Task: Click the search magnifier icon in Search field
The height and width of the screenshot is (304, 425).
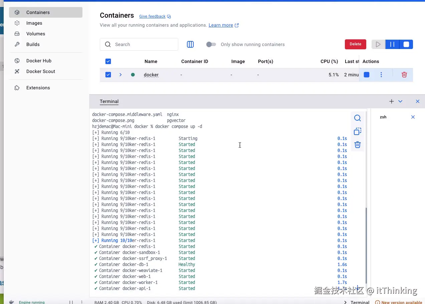Action: [x=108, y=44]
